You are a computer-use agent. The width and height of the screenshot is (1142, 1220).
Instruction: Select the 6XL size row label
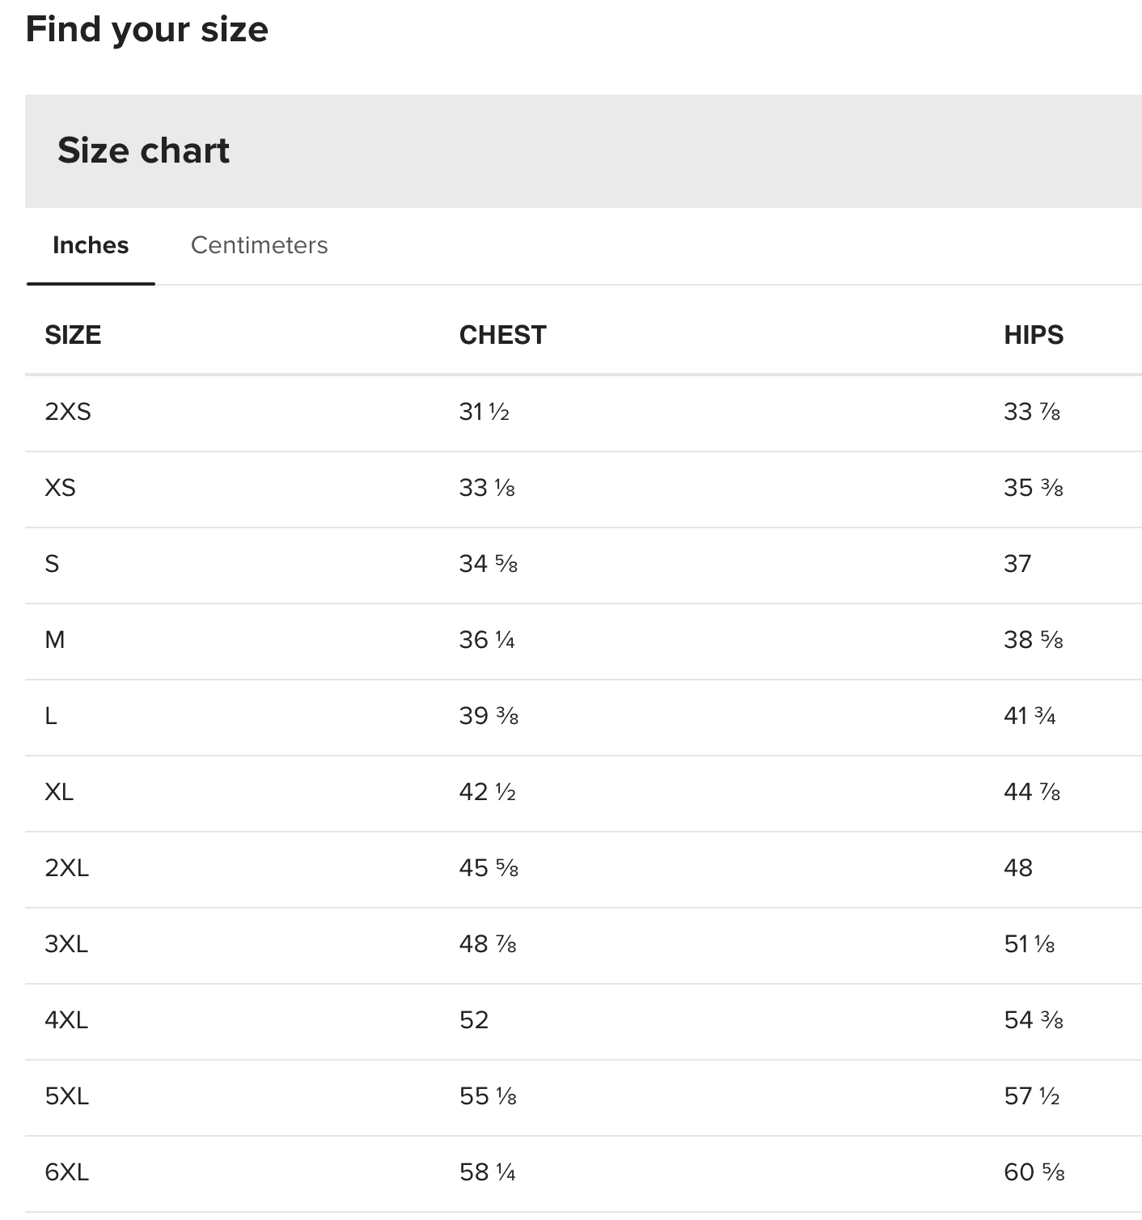67,1172
